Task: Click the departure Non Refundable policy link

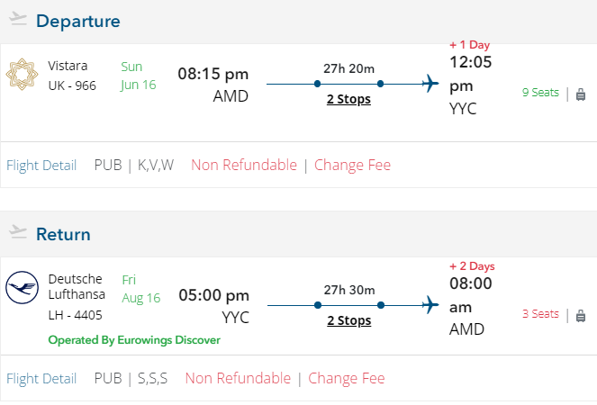Action: click(244, 165)
